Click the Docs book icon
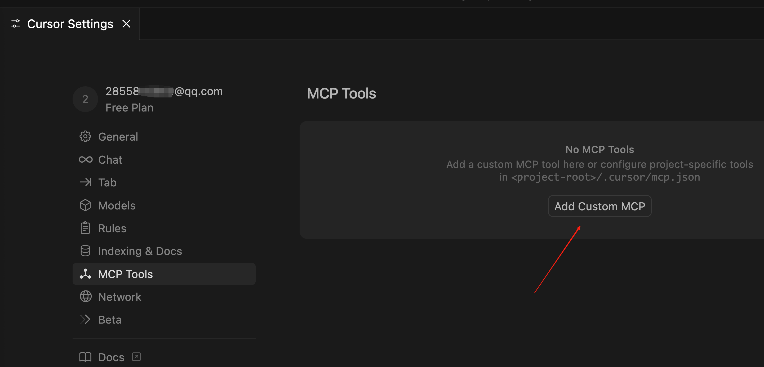 [x=85, y=357]
